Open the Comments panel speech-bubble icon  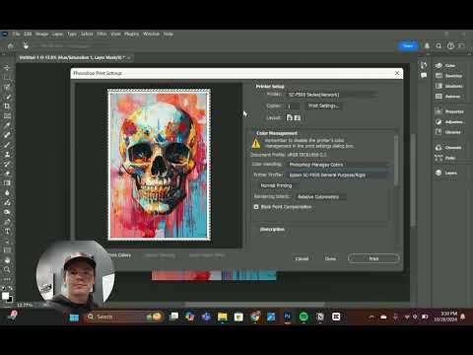pyautogui.click(x=424, y=76)
